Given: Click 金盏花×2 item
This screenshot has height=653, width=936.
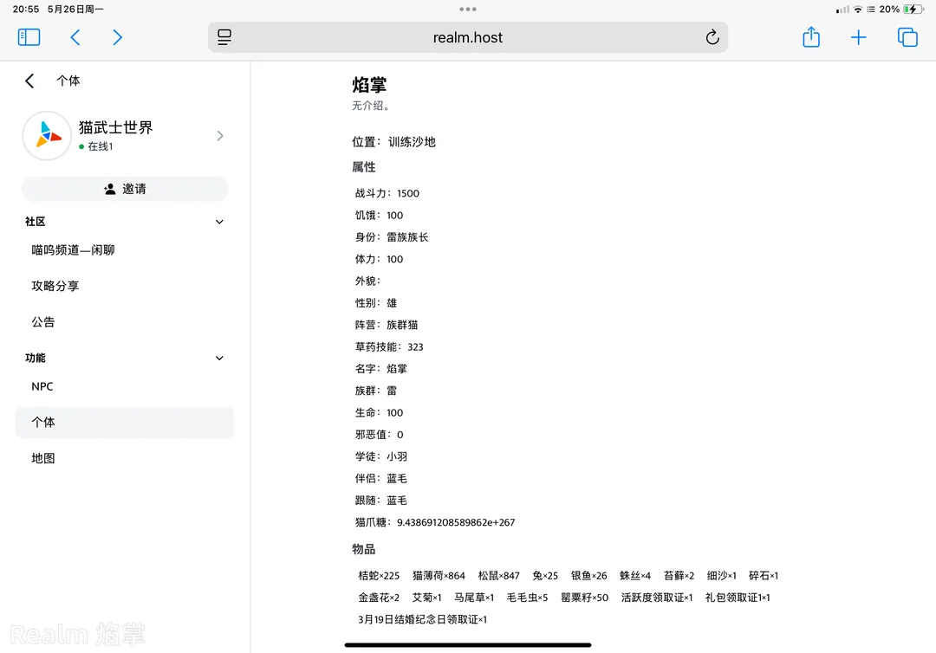Looking at the screenshot, I should [379, 598].
